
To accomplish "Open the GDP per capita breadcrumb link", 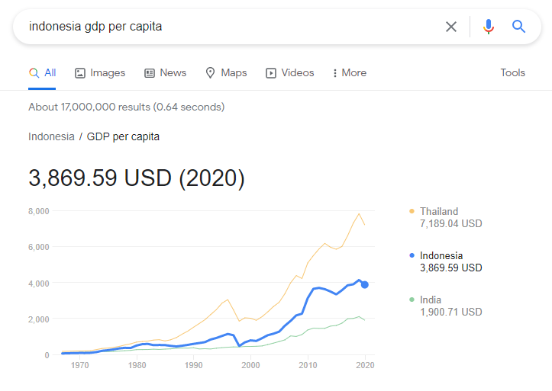I will click(x=123, y=136).
